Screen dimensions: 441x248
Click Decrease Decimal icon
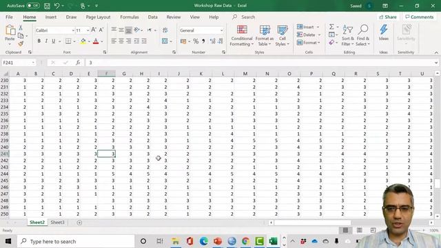(x=220, y=41)
